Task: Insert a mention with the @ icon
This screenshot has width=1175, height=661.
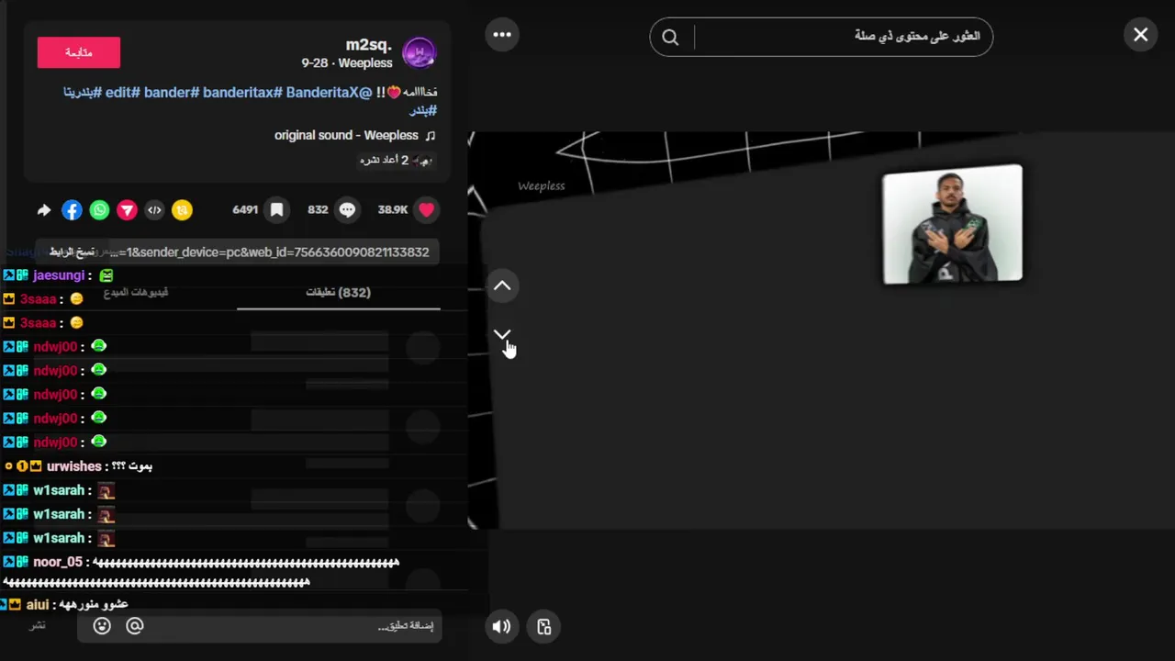Action: [x=135, y=625]
